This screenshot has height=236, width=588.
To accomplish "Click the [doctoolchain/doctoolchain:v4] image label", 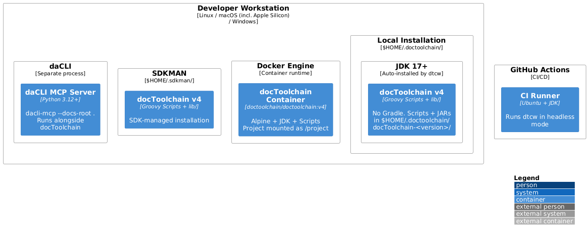I will tap(286, 107).
